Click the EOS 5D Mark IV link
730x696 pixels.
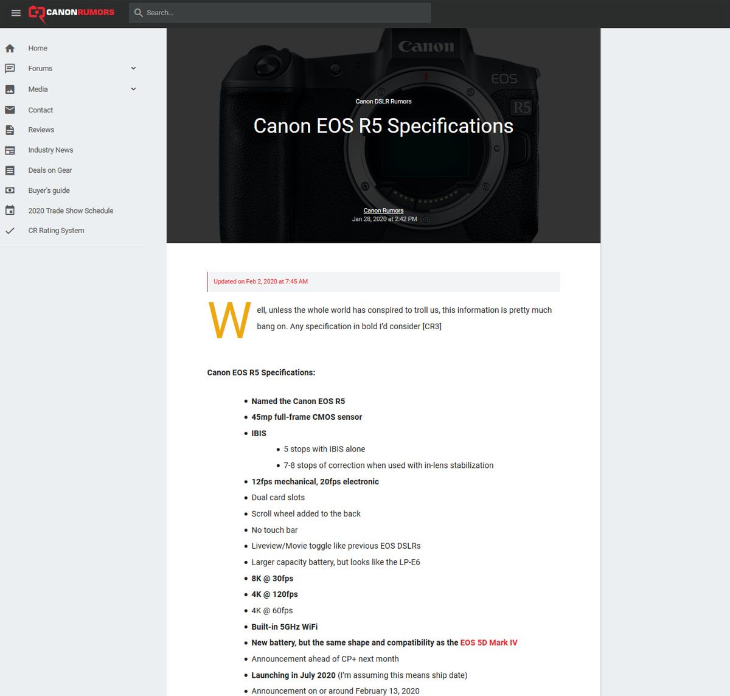(x=488, y=642)
